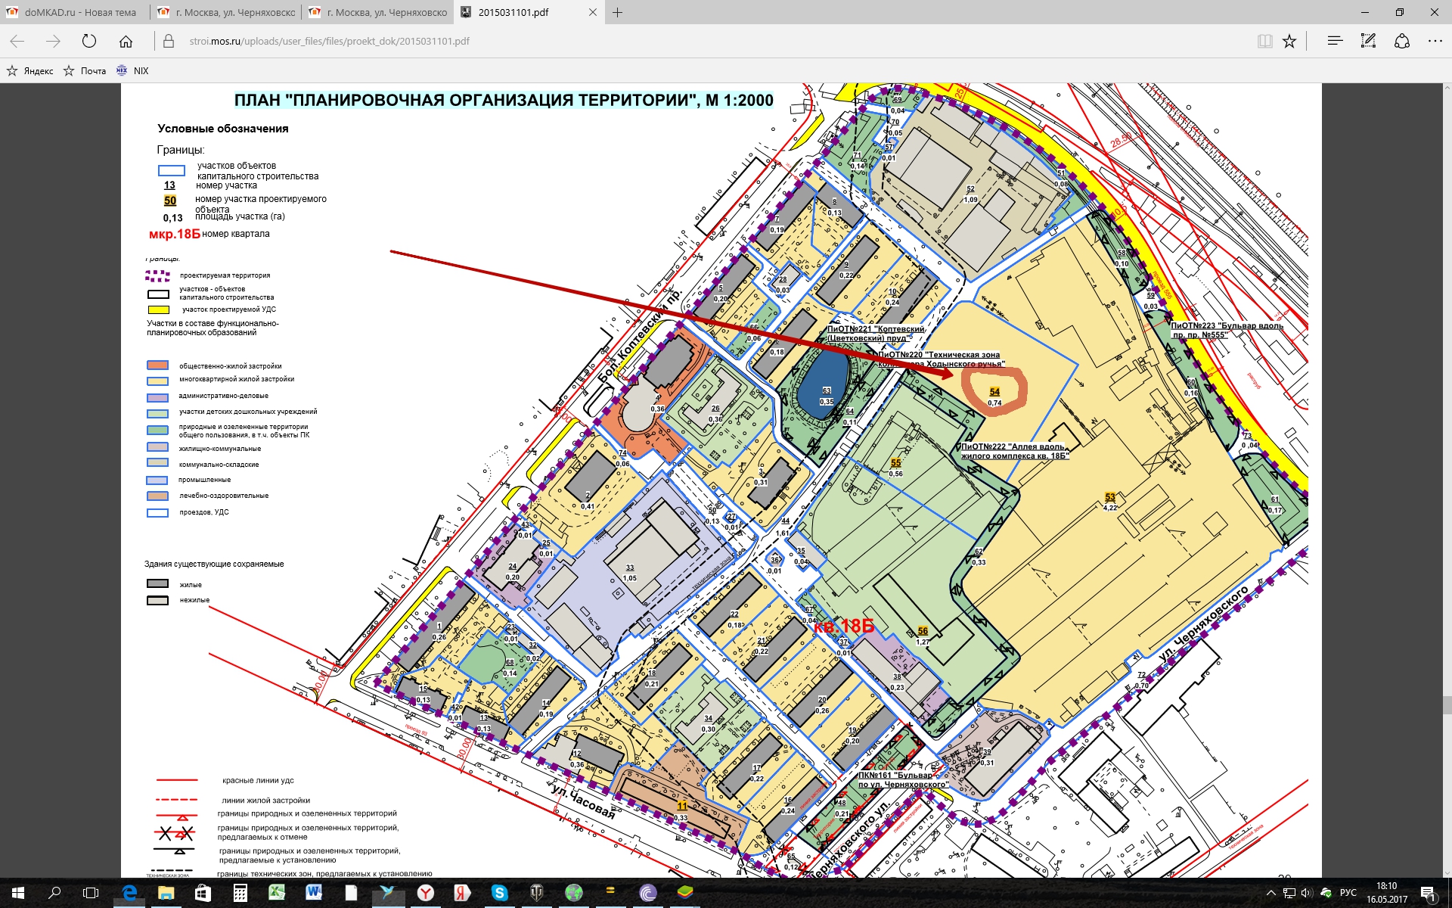Image resolution: width=1452 pixels, height=908 pixels.
Task: Switch the РУС input language indicator
Action: pyautogui.click(x=1348, y=893)
